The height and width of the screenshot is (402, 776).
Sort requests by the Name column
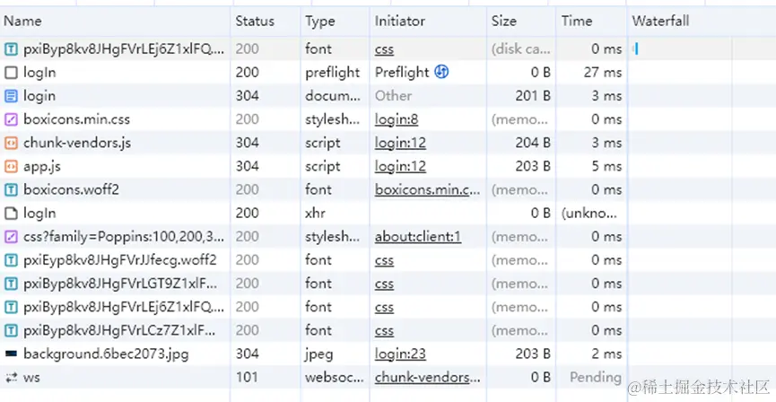[23, 21]
